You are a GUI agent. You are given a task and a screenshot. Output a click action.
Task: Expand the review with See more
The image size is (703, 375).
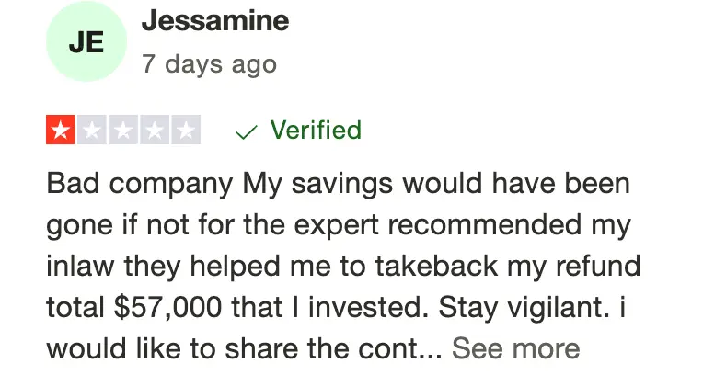tap(515, 348)
